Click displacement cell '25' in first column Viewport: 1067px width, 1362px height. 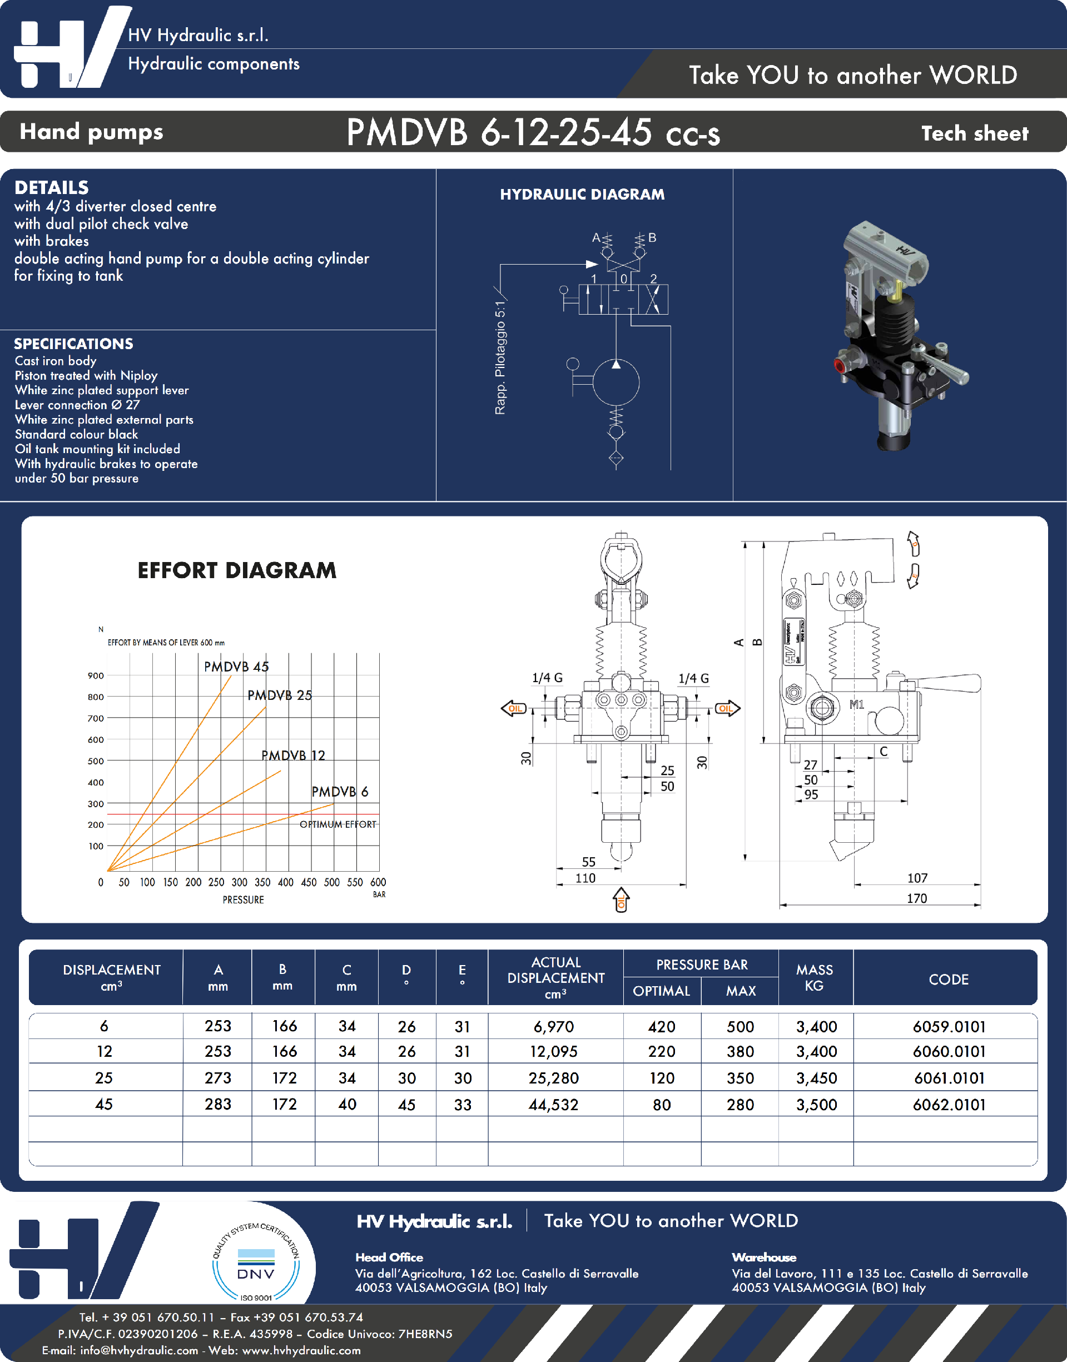(x=104, y=1078)
